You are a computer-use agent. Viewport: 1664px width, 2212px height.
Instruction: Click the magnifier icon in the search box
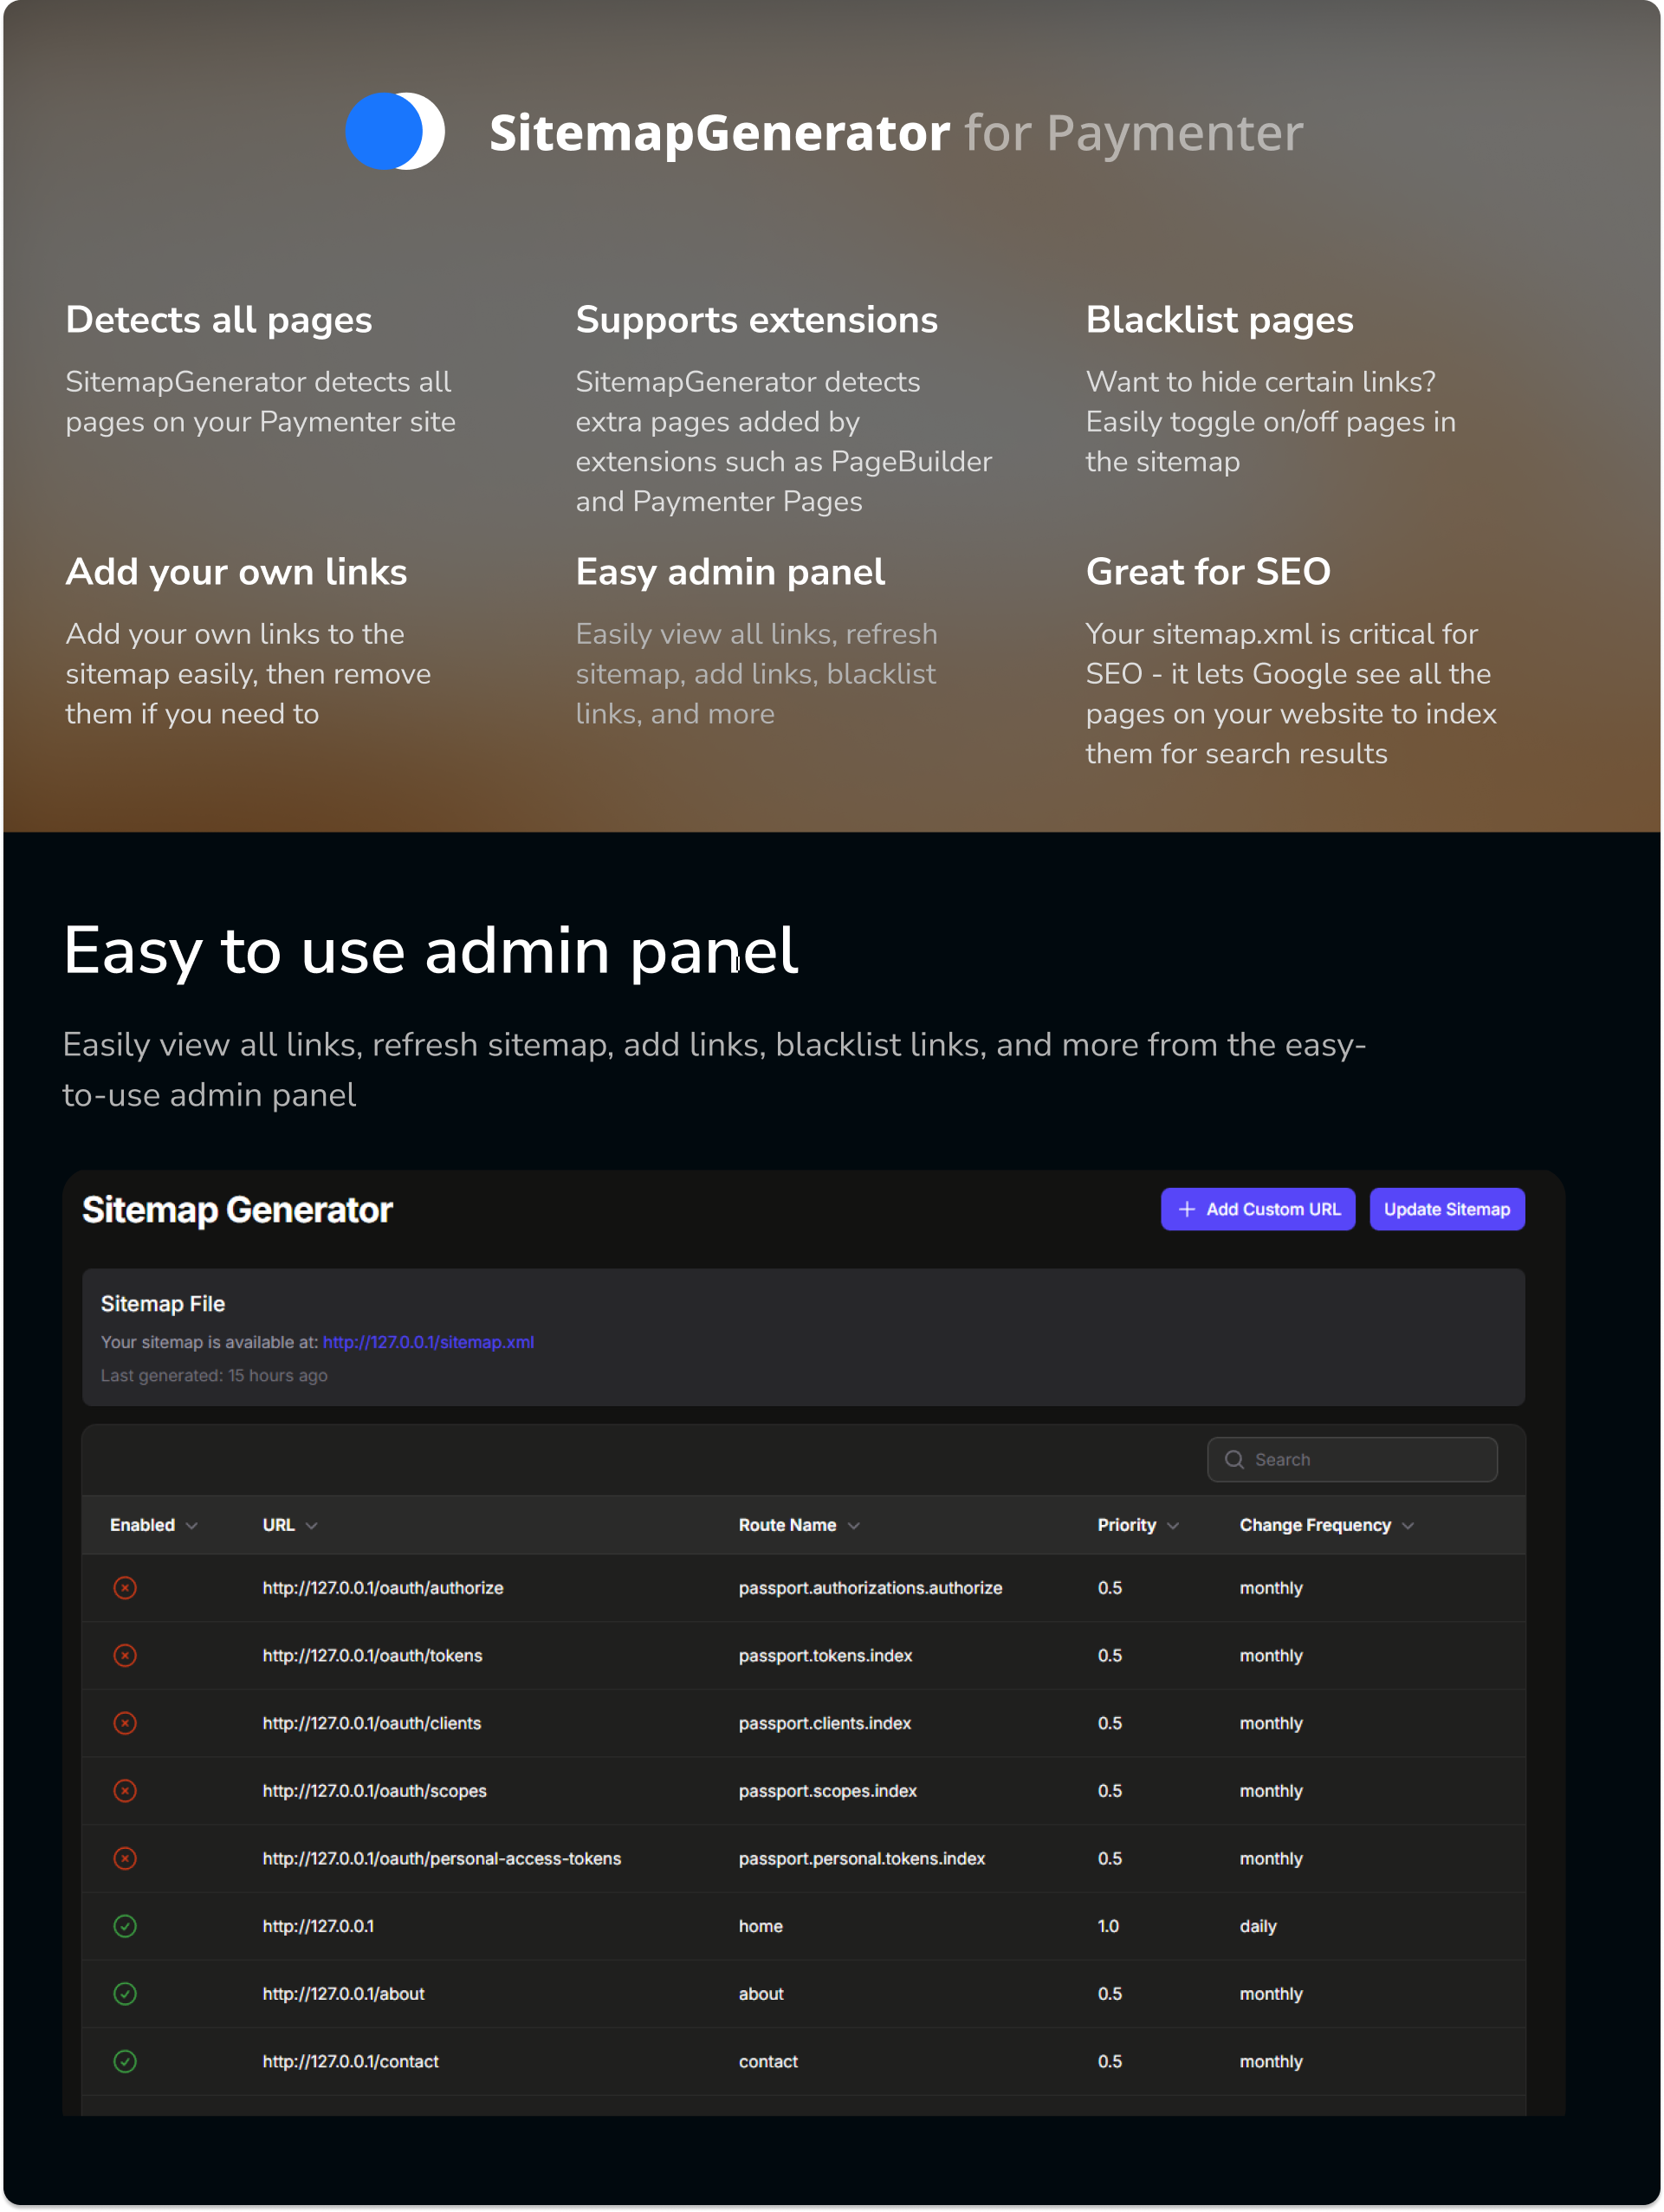1234,1459
